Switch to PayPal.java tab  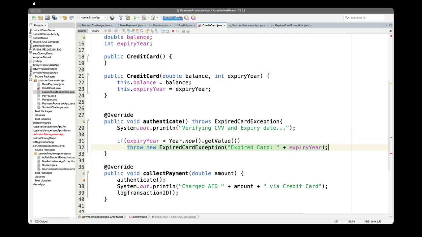185,25
